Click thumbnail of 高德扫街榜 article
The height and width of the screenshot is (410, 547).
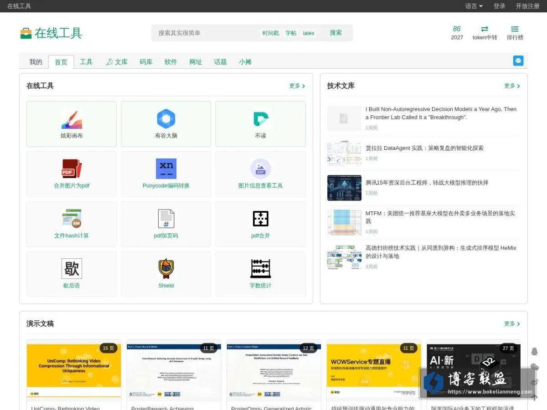pyautogui.click(x=344, y=257)
